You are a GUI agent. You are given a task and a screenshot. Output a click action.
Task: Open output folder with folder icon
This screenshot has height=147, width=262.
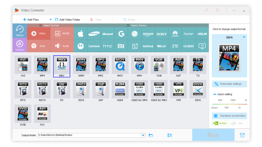coord(151,135)
